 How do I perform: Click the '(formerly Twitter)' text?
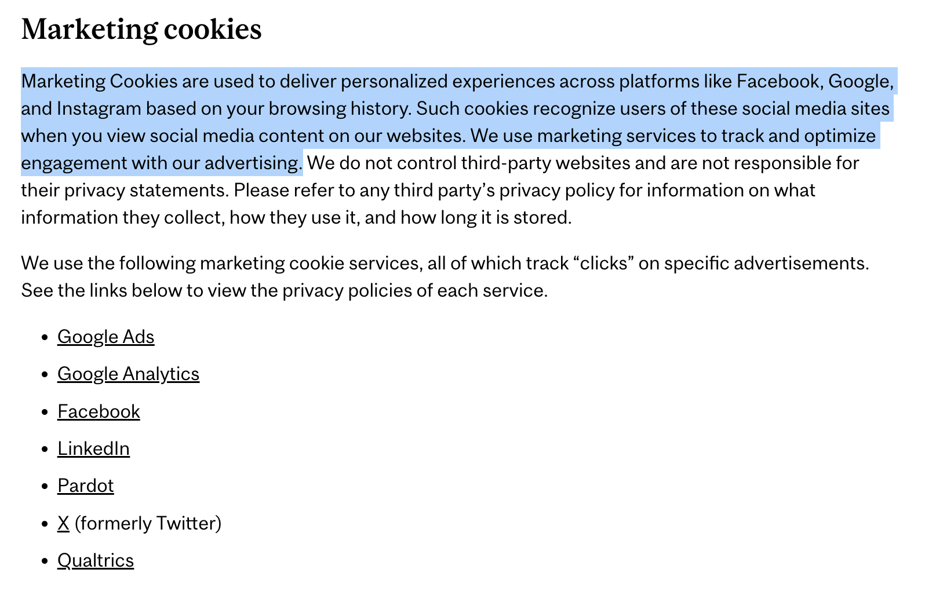(x=148, y=523)
